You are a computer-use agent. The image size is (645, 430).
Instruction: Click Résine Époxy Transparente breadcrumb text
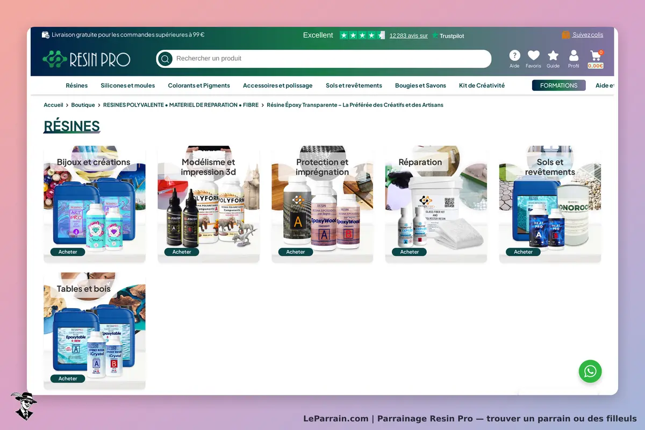pos(355,105)
